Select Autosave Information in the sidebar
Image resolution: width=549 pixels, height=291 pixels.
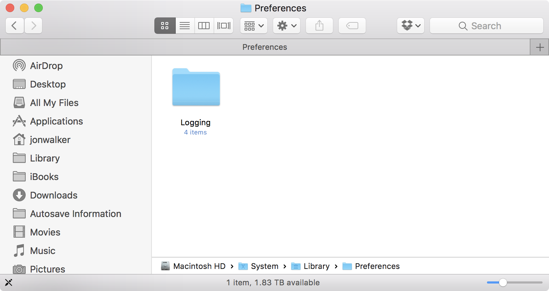pos(75,213)
